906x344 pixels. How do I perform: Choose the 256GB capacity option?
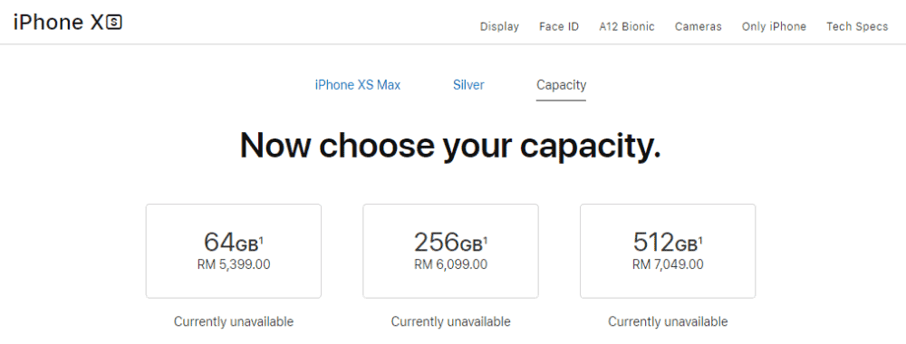point(450,251)
